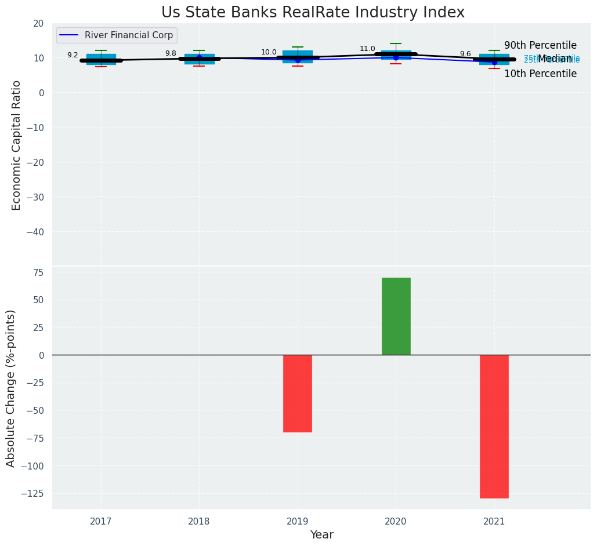Click the blue legend line sample
This screenshot has width=597, height=546.
point(69,35)
